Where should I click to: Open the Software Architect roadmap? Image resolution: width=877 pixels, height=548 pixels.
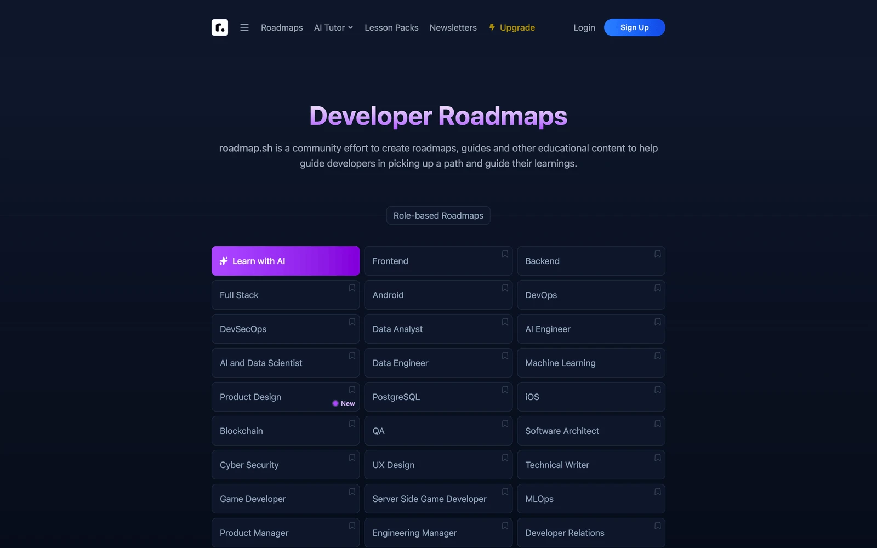point(591,431)
